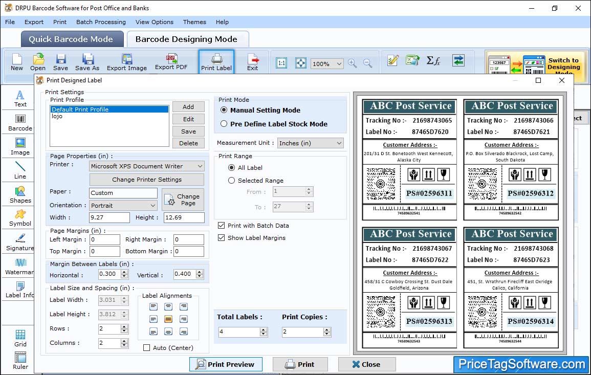Screen dimensions: 591x375
Task: Select center-middle label alignment
Action: [168, 319]
